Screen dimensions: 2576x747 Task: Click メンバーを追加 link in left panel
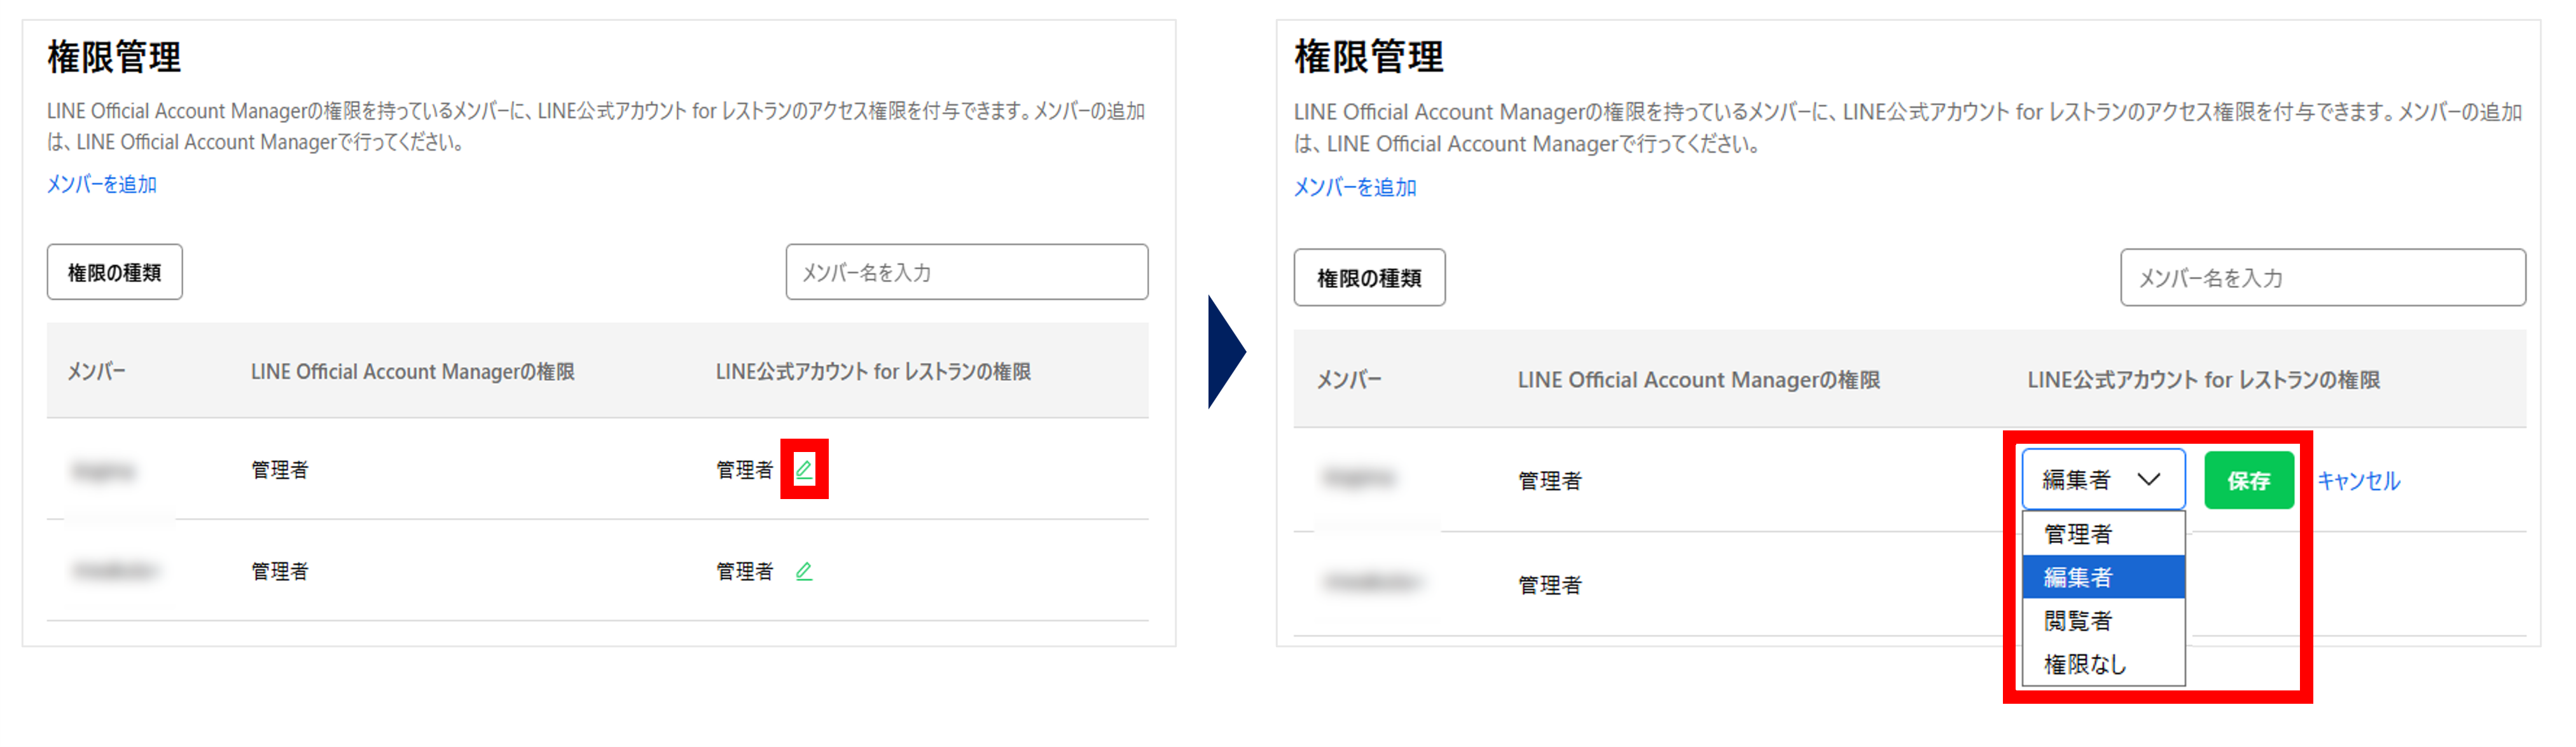tap(102, 184)
